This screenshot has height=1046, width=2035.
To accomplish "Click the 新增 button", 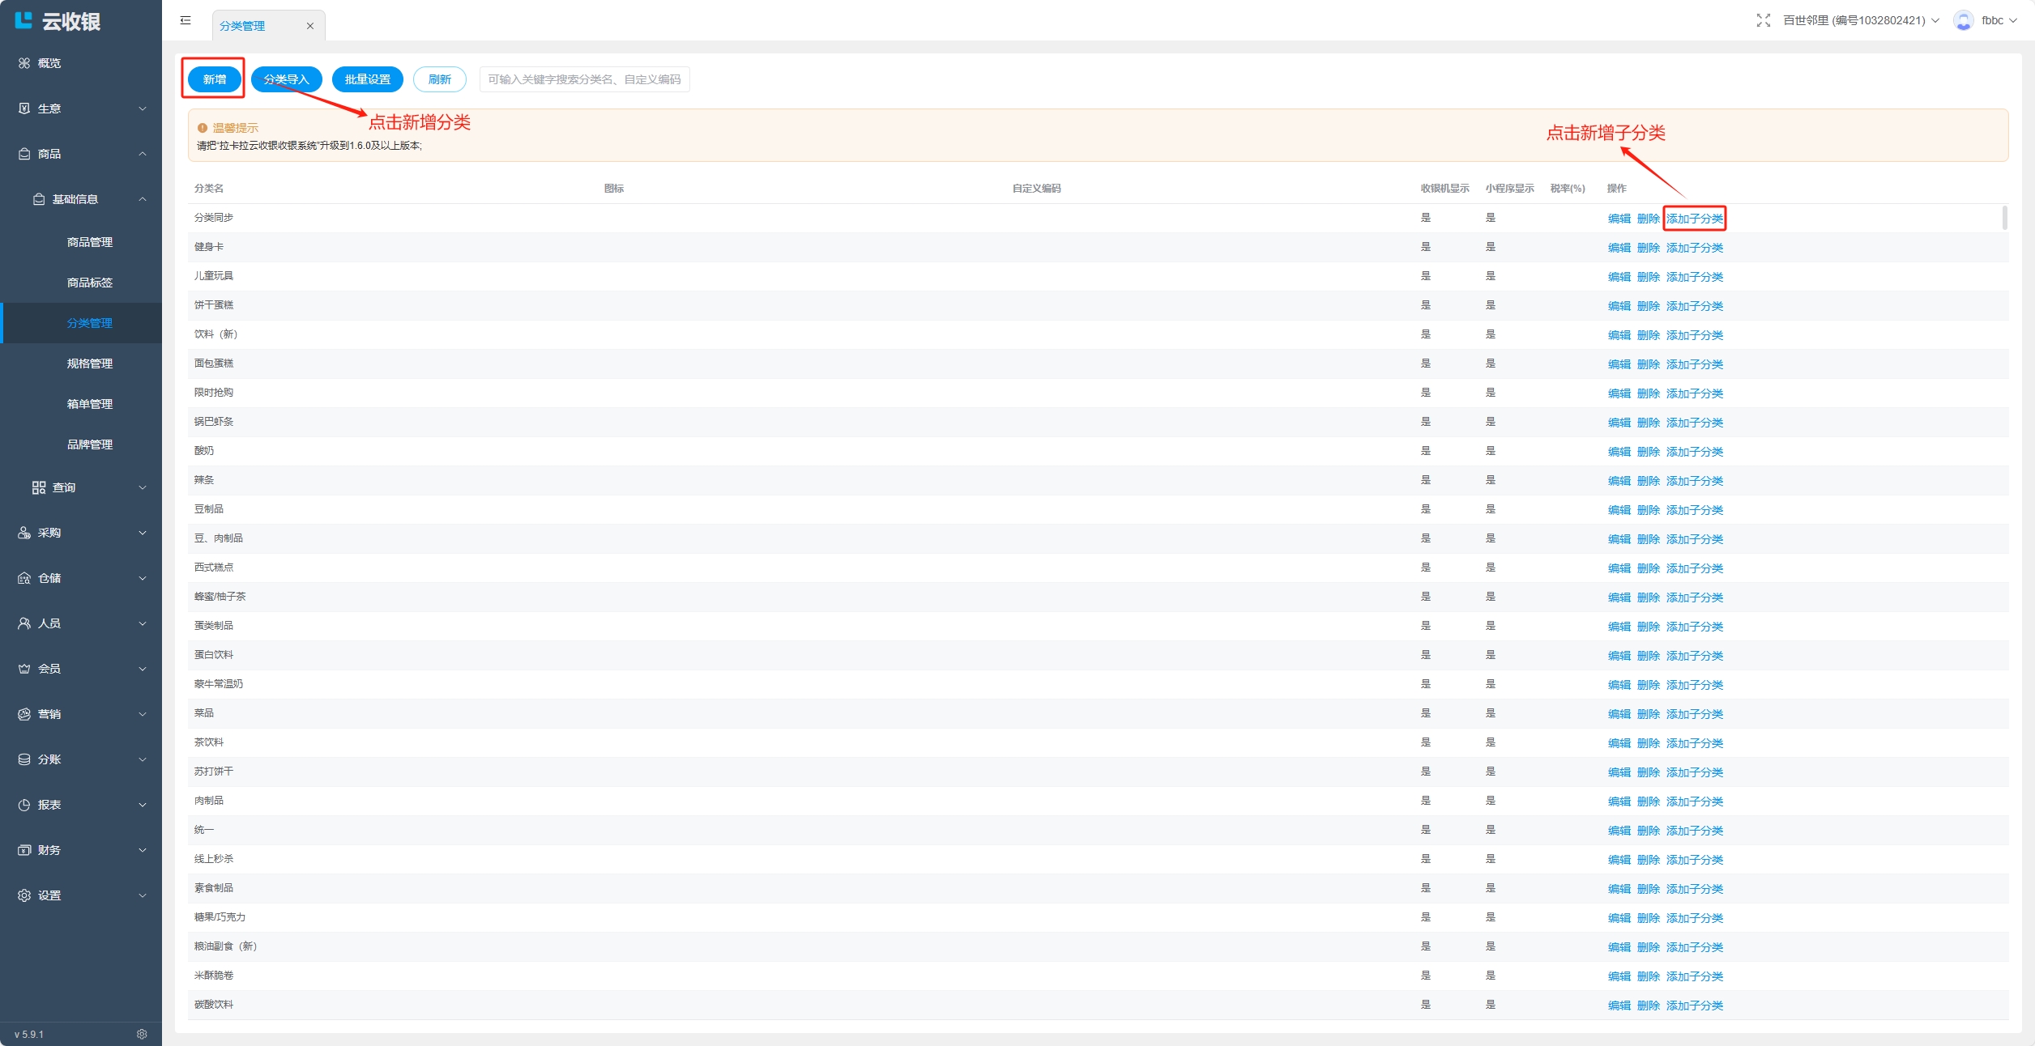I will point(214,79).
